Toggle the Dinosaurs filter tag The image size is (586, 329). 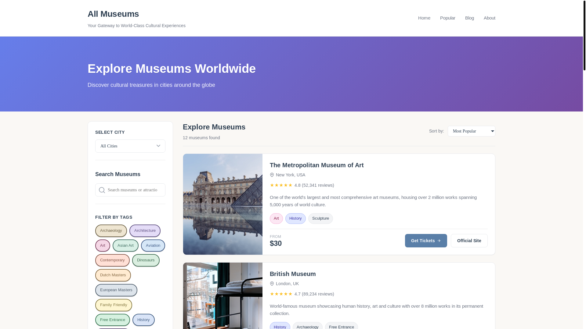[146, 260]
